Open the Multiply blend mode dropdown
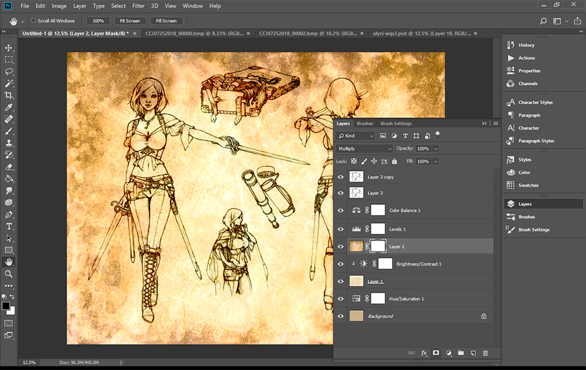586x370 pixels. pyautogui.click(x=365, y=148)
